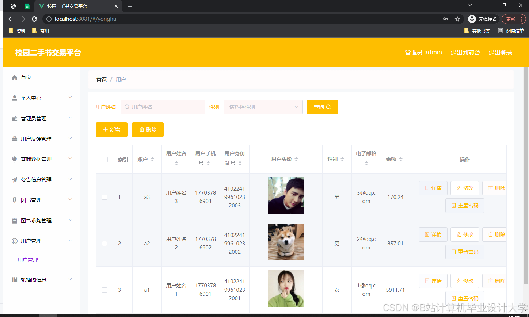The width and height of the screenshot is (529, 317).
Task: Sort by 用户身份证号 column sort arrows
Action: (240, 163)
